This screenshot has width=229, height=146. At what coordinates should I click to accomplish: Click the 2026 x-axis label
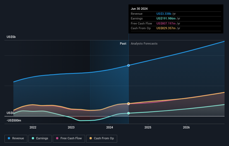pyautogui.click(x=186, y=127)
